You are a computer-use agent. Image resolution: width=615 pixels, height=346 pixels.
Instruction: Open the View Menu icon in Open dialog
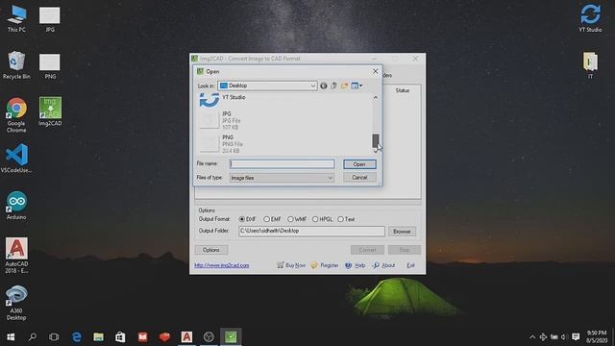(x=357, y=86)
